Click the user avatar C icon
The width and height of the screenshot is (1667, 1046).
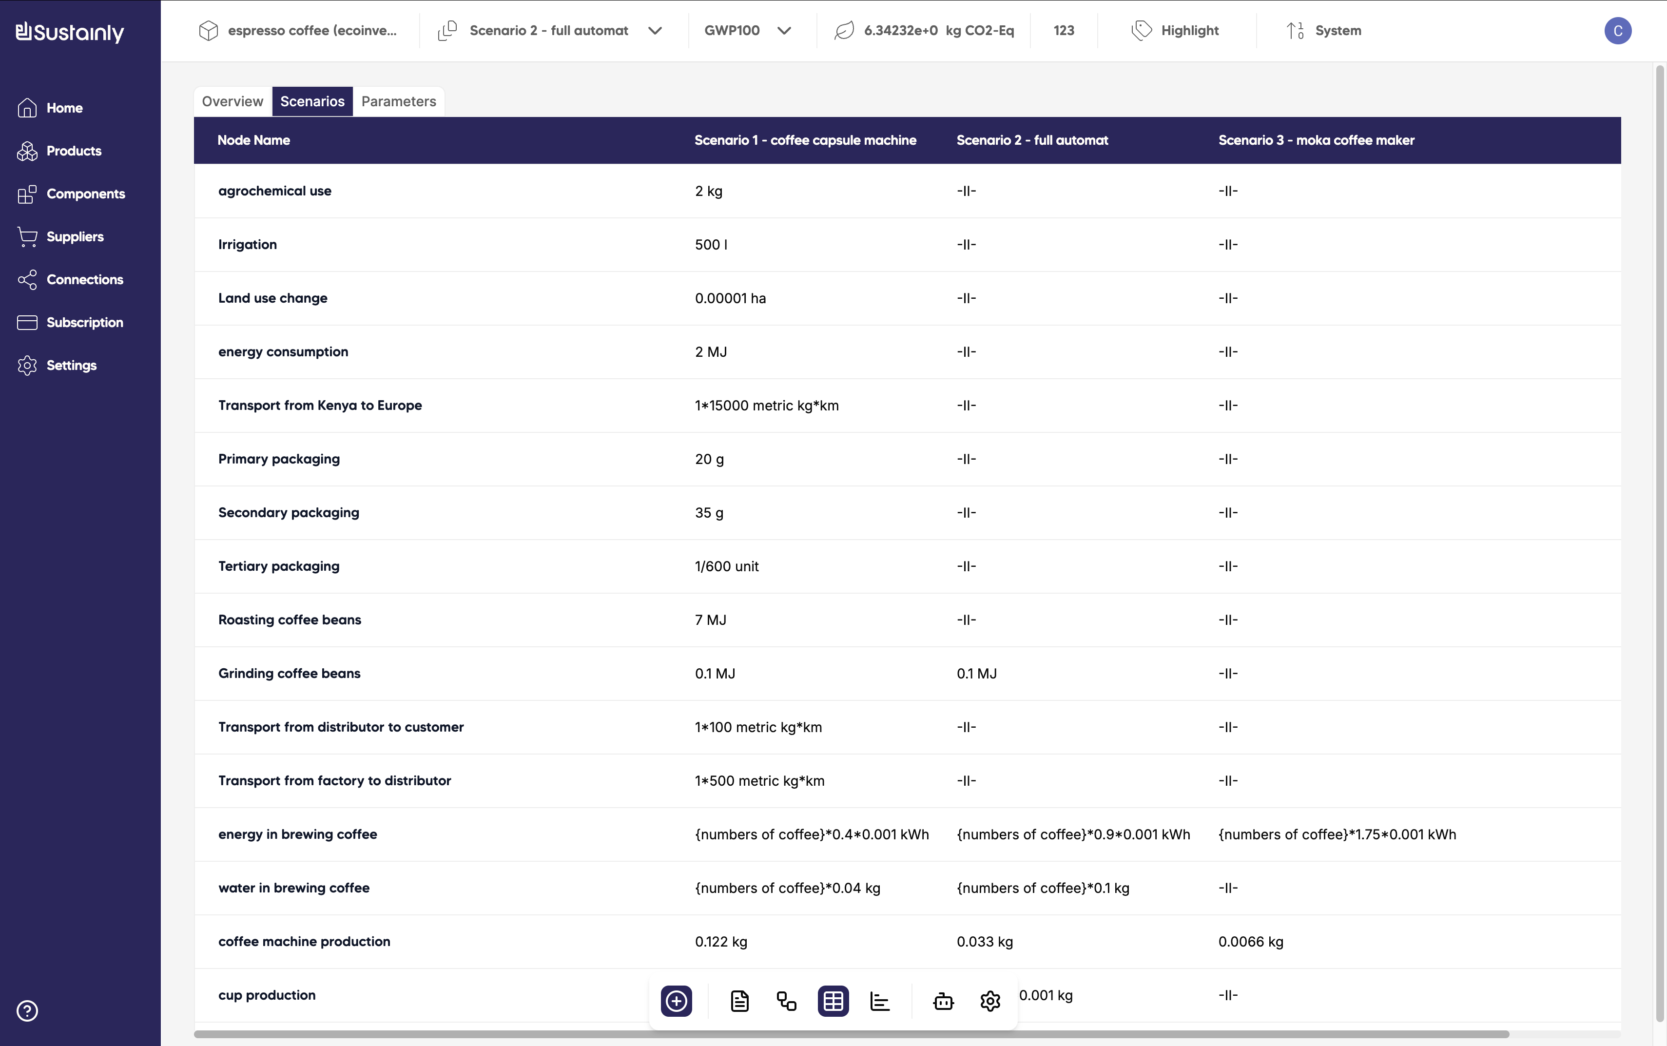tap(1617, 30)
